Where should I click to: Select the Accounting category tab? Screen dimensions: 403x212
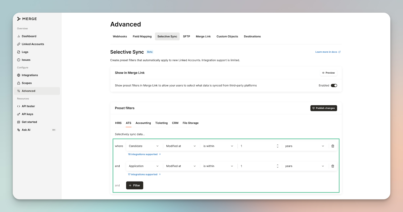pos(143,123)
